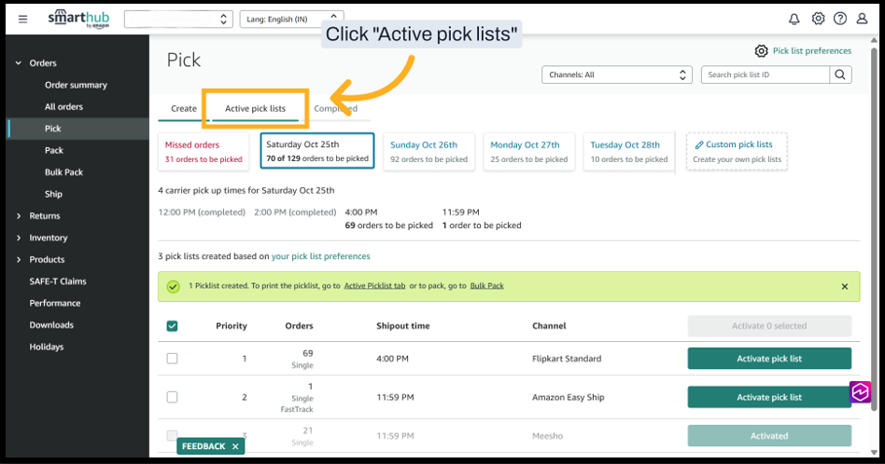The height and width of the screenshot is (464, 885).
Task: Select the Sunday Oct 26th date card
Action: pos(428,152)
